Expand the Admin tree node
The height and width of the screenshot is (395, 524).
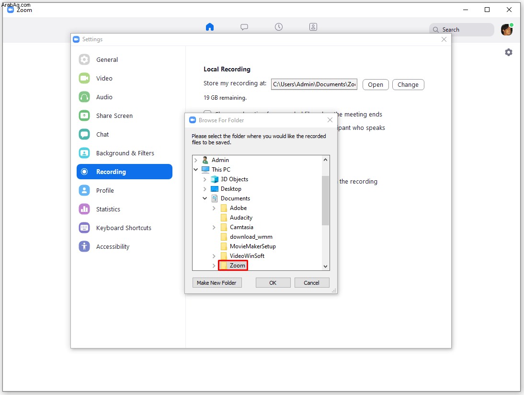(x=196, y=160)
